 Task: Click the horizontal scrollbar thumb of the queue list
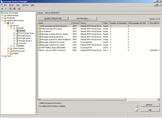click(83, 99)
